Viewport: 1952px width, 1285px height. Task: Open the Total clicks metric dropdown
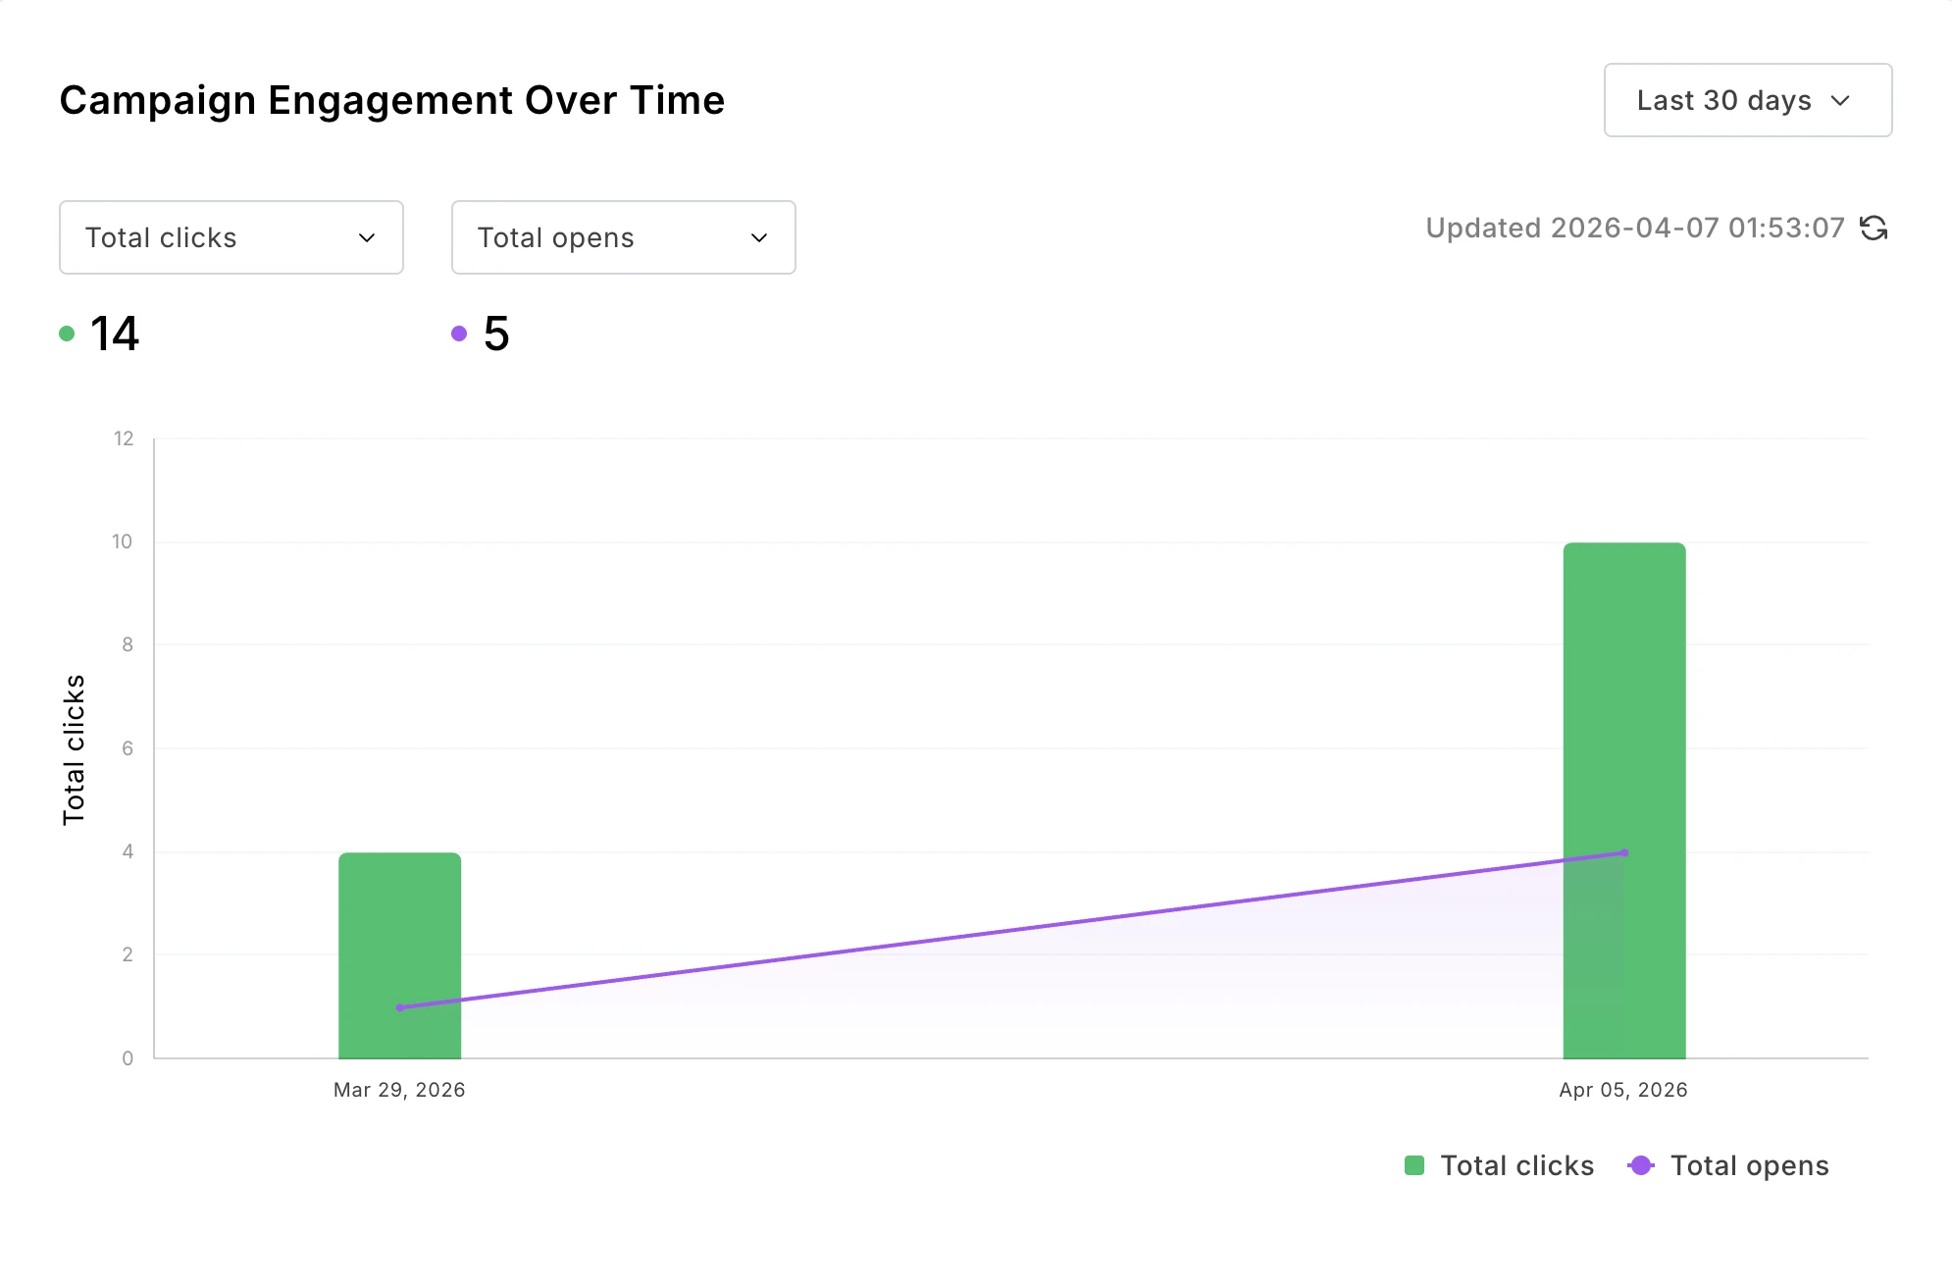[x=231, y=236]
